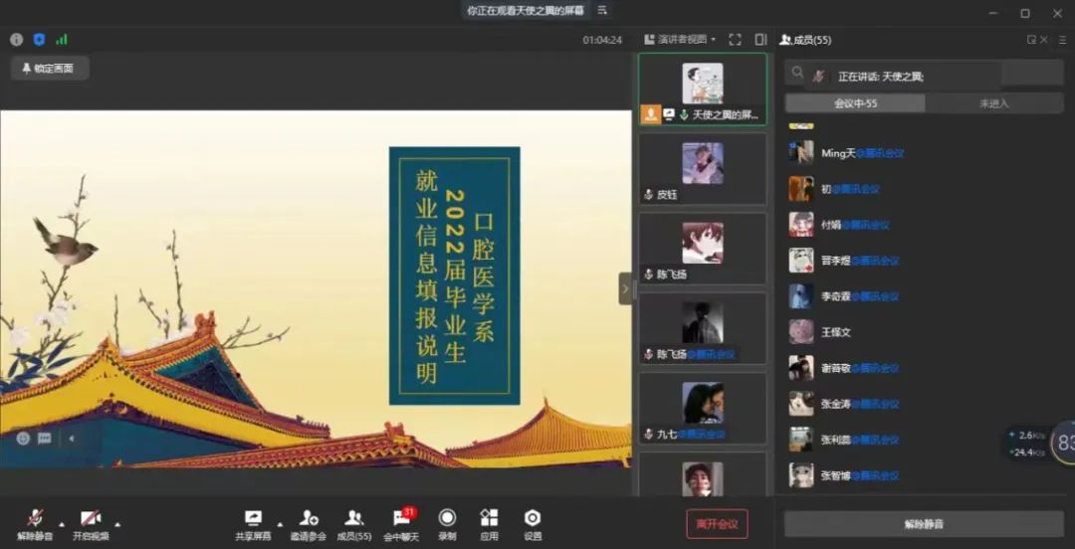Expand audio options arrow beside 解除静音
The width and height of the screenshot is (1075, 549).
(62, 523)
